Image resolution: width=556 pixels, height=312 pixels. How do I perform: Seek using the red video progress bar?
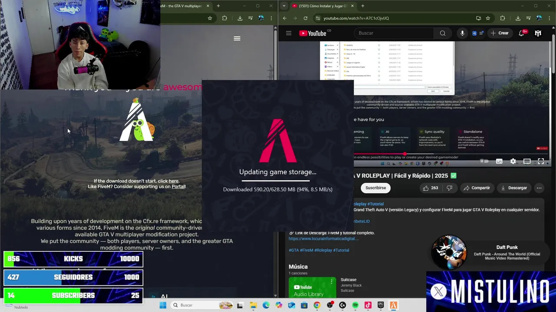coord(452,154)
